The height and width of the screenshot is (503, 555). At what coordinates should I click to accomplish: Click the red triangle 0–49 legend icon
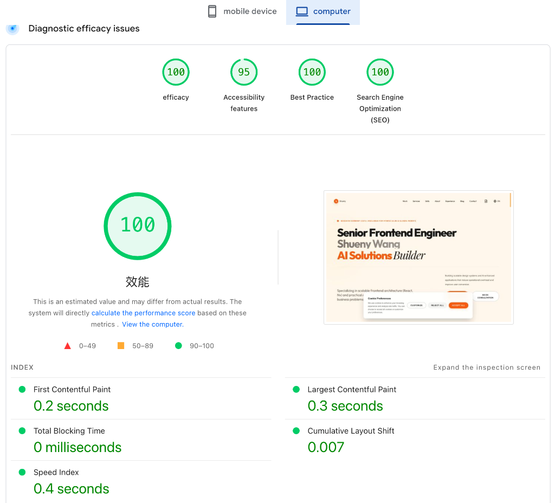click(x=68, y=346)
